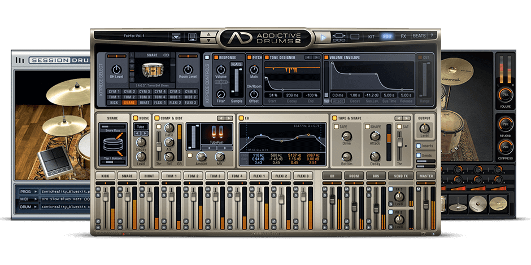This screenshot has height=265, width=531.
Task: Enable the TAPE checkbox
Action: (x=336, y=127)
